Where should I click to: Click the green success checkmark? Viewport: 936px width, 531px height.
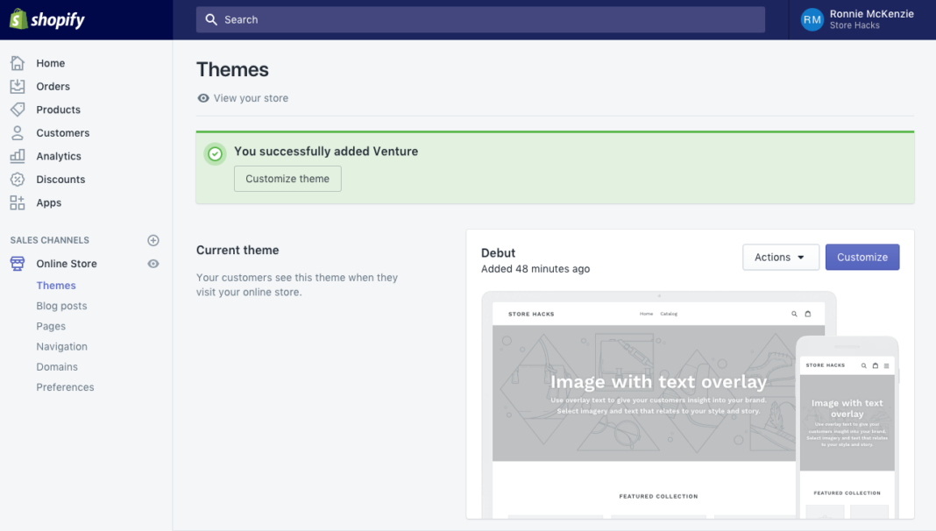tap(215, 153)
